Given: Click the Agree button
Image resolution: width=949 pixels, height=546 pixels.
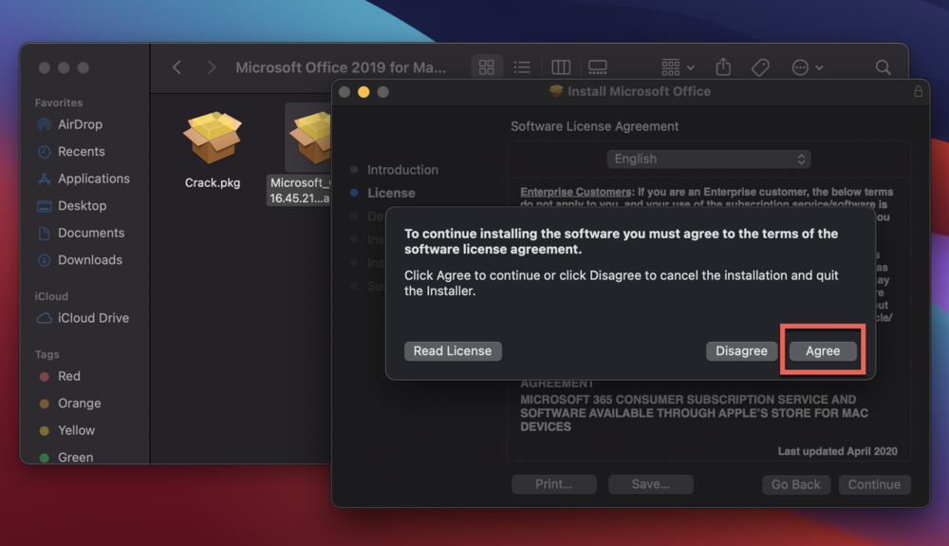Looking at the screenshot, I should tap(823, 351).
